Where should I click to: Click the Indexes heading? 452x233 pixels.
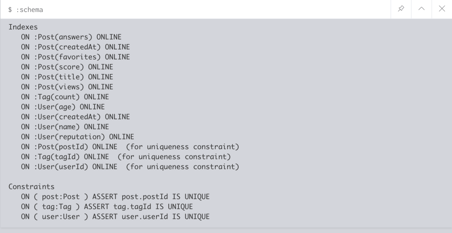coord(23,27)
